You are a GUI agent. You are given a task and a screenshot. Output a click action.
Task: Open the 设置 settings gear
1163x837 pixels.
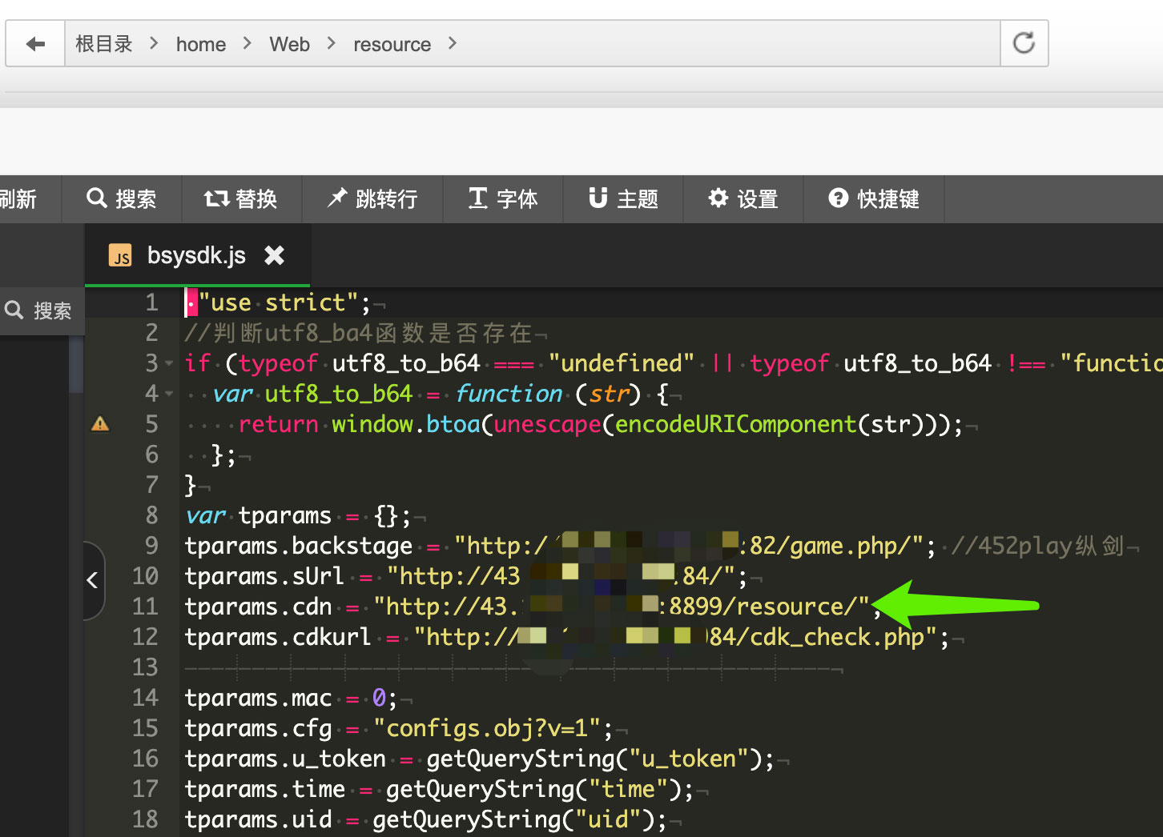coord(743,198)
